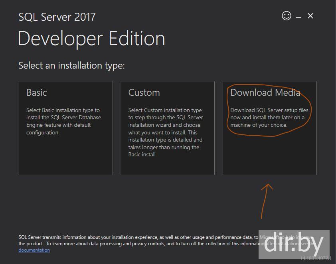Choose the Custom installation type card
This screenshot has width=336, height=264.
pyautogui.click(x=168, y=128)
